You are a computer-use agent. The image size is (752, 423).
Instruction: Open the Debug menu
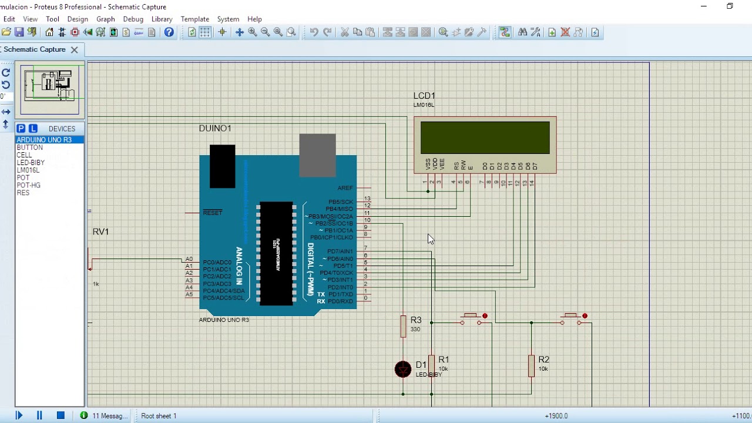tap(133, 19)
